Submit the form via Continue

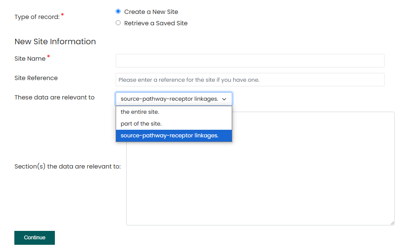pos(34,238)
